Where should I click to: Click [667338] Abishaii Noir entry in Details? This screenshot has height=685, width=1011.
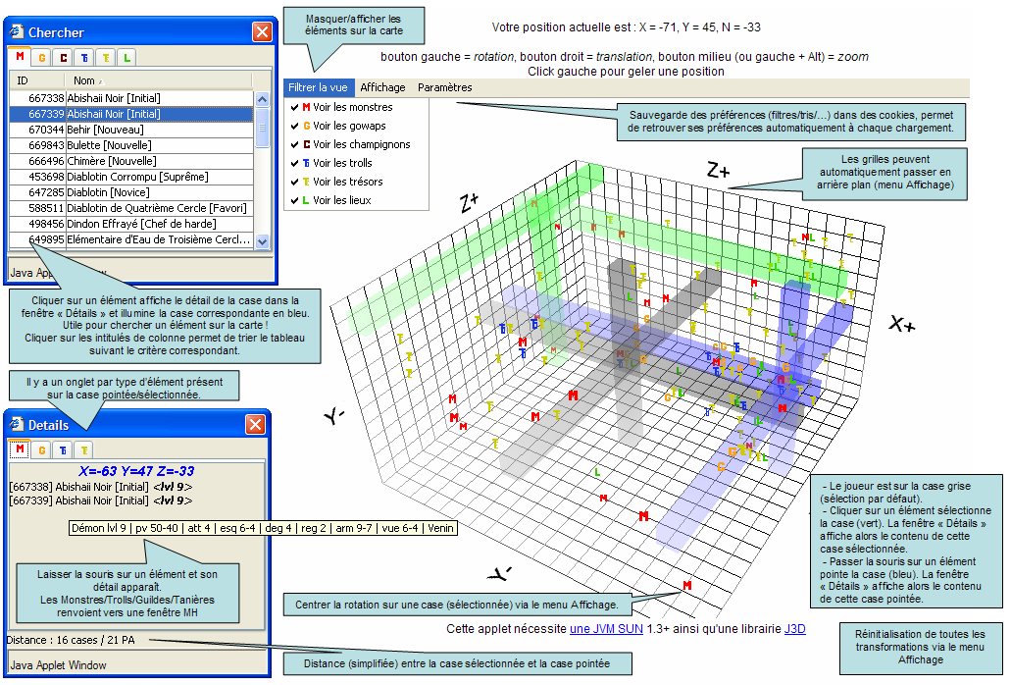coord(101,487)
